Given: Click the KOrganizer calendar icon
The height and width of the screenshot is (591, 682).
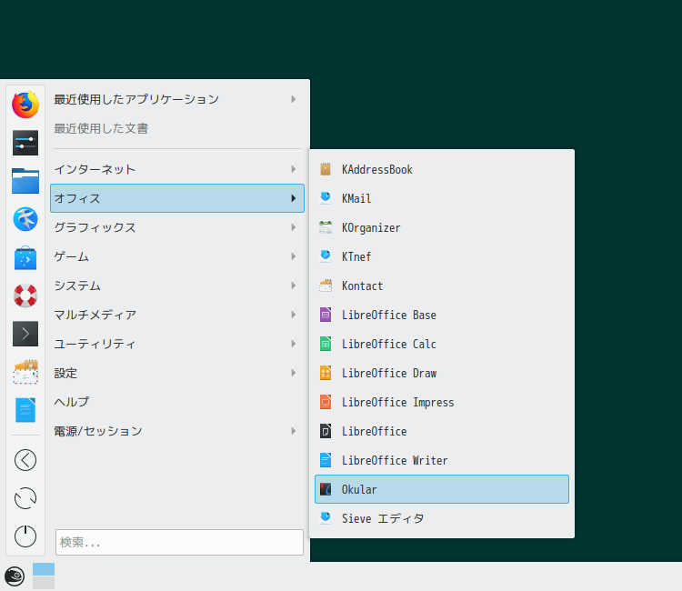Looking at the screenshot, I should tap(326, 227).
